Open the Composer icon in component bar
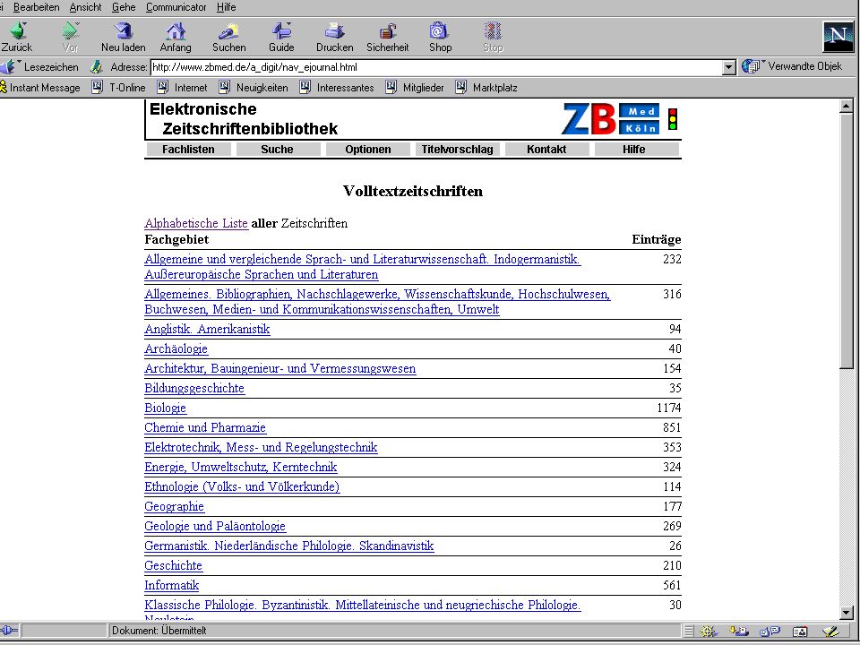The width and height of the screenshot is (860, 645). 831,632
